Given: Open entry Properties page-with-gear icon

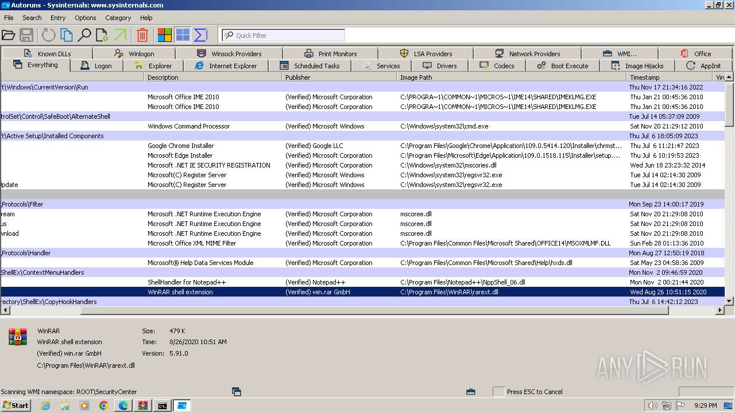Looking at the screenshot, I should (x=102, y=35).
